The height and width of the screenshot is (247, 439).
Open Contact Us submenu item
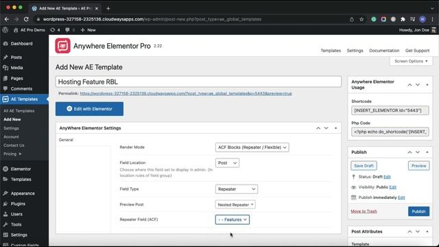pos(14,145)
